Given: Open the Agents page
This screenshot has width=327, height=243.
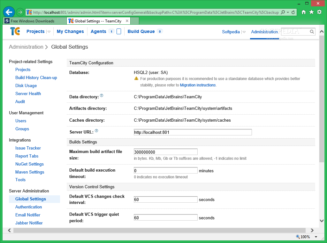Looking at the screenshot, I should (x=98, y=31).
